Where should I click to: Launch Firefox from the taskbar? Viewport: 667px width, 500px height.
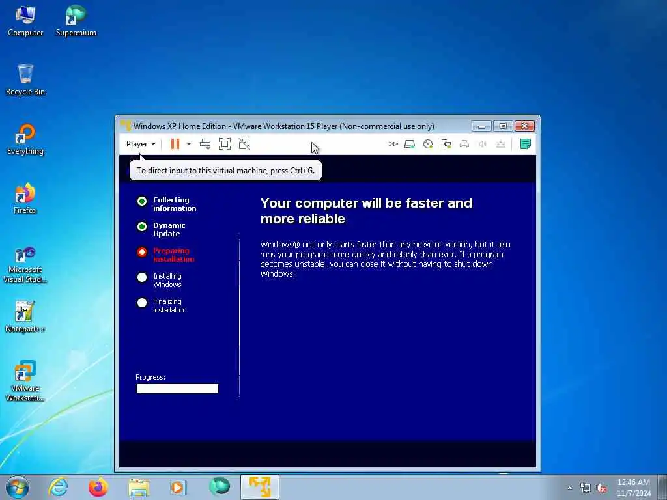(x=98, y=487)
